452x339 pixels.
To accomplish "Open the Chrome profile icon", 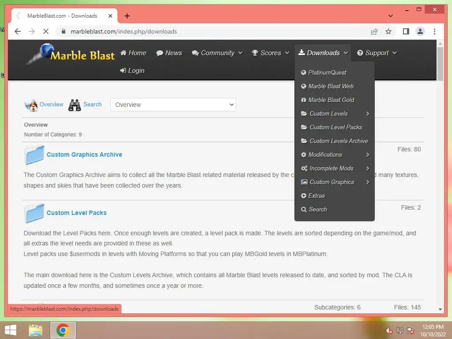I will pyautogui.click(x=420, y=31).
